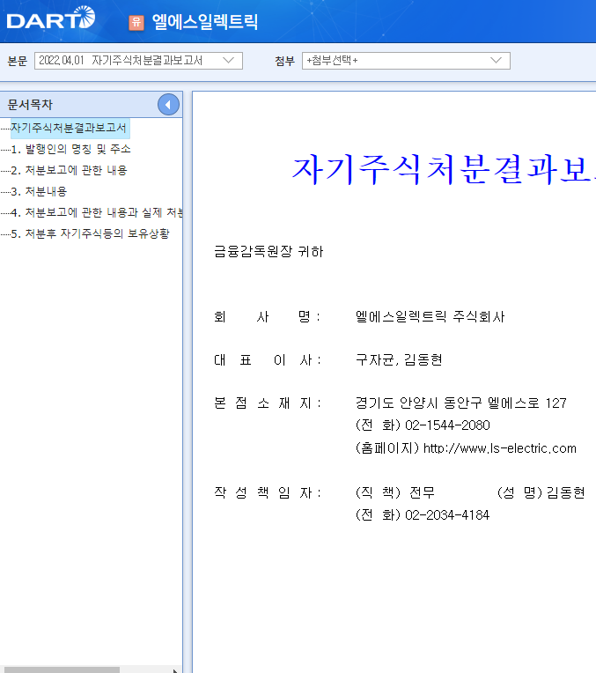
Task: Click the 엘에스일렉트릭 company name in header
Action: (205, 22)
